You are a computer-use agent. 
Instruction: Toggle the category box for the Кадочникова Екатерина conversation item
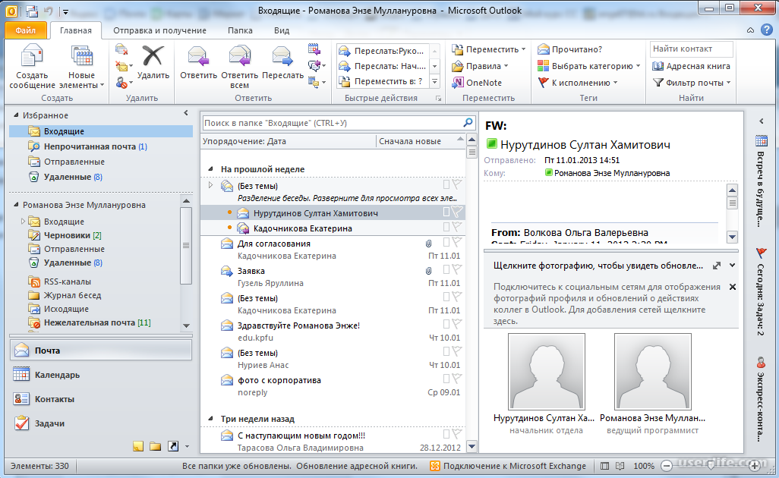tap(446, 227)
